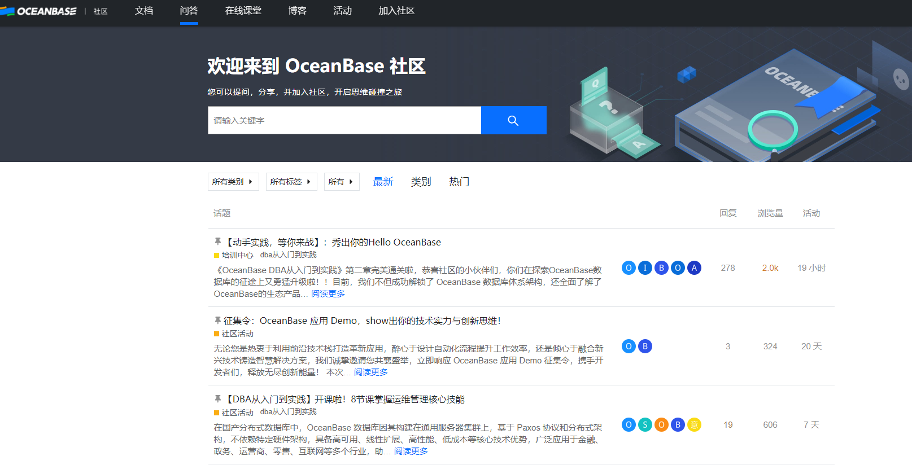Click the OceanBase logo
This screenshot has height=465, width=912.
pos(38,11)
